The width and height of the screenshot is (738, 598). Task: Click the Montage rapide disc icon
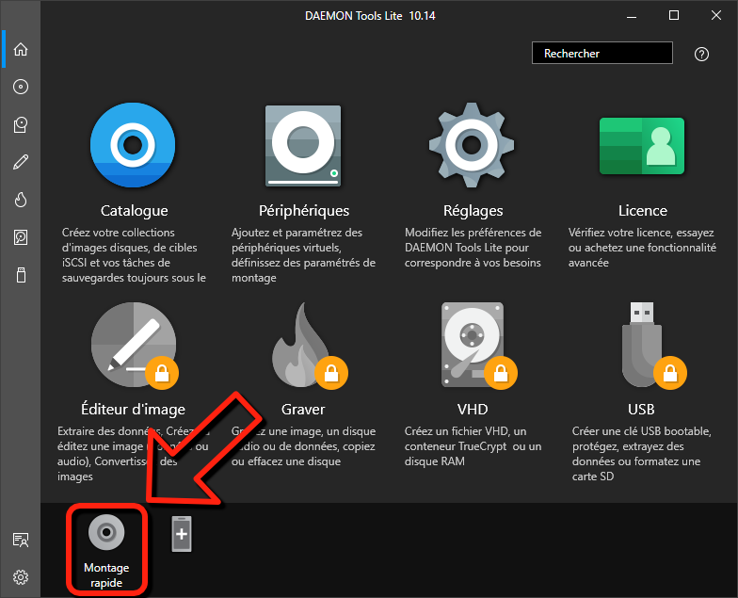click(x=106, y=533)
